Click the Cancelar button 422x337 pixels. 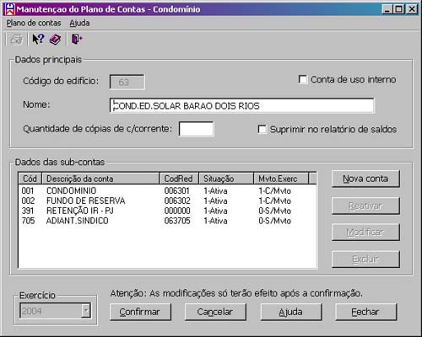click(x=215, y=312)
